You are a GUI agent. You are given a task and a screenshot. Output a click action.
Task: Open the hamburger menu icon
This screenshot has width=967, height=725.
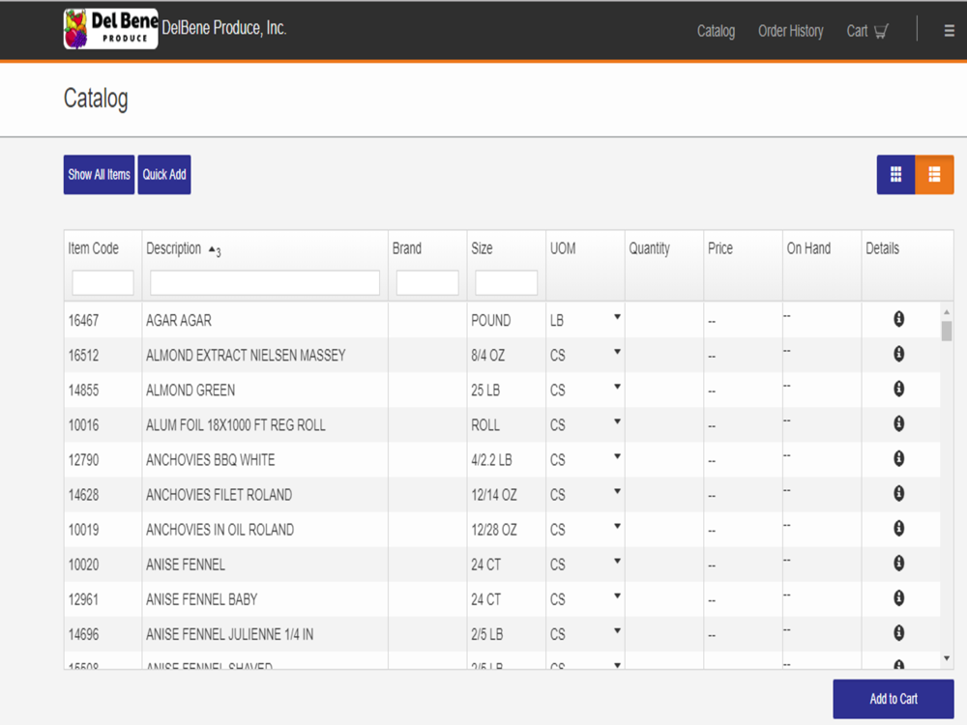pyautogui.click(x=950, y=31)
